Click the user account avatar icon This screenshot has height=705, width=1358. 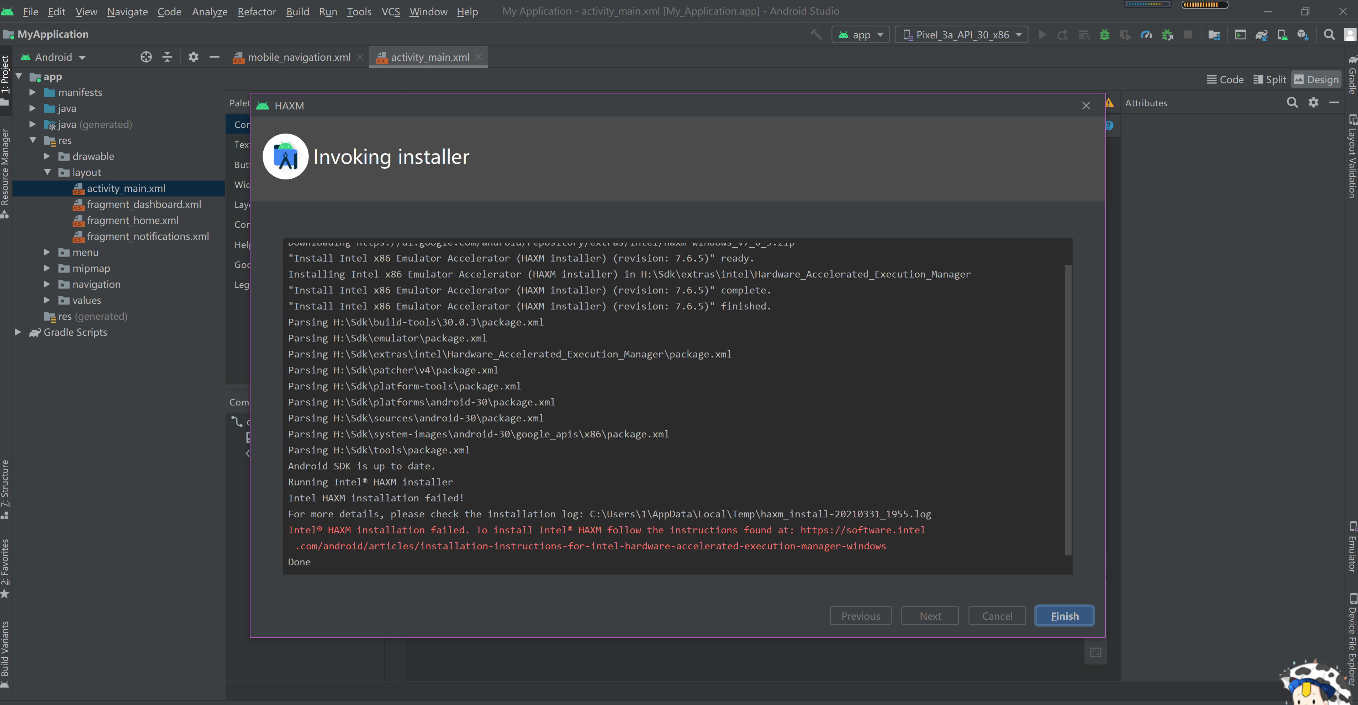(x=1349, y=35)
